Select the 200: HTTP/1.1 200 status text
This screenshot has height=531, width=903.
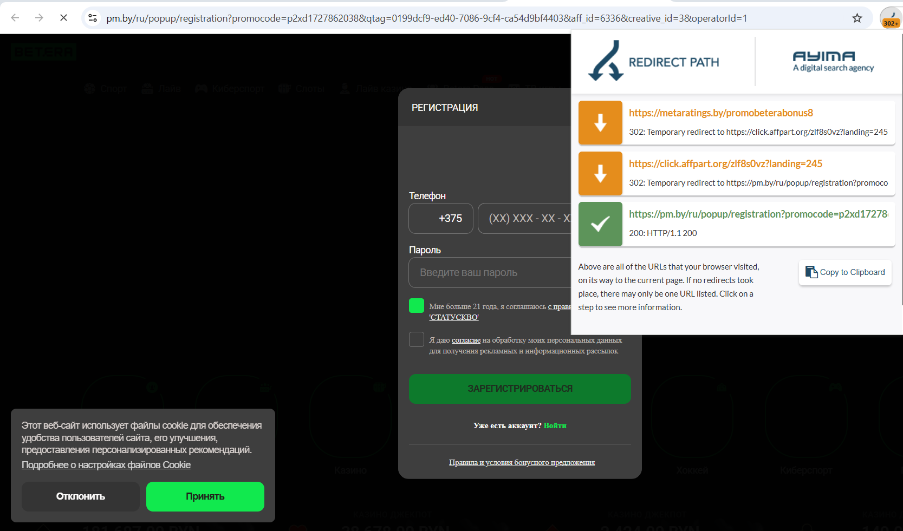pyautogui.click(x=663, y=233)
